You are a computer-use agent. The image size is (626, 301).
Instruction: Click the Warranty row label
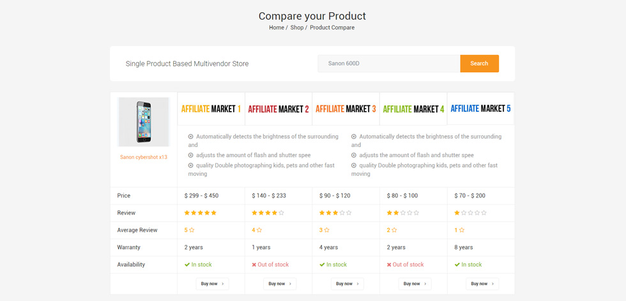tap(128, 247)
